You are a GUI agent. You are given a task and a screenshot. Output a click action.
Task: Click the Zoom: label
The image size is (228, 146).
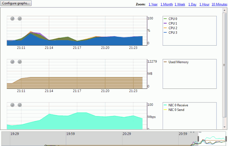tap(141, 4)
